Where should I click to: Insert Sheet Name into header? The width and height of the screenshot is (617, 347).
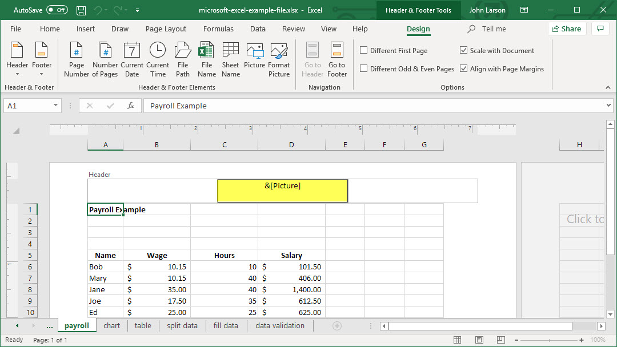point(231,59)
